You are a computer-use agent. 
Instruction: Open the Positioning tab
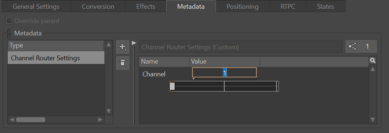(x=243, y=7)
